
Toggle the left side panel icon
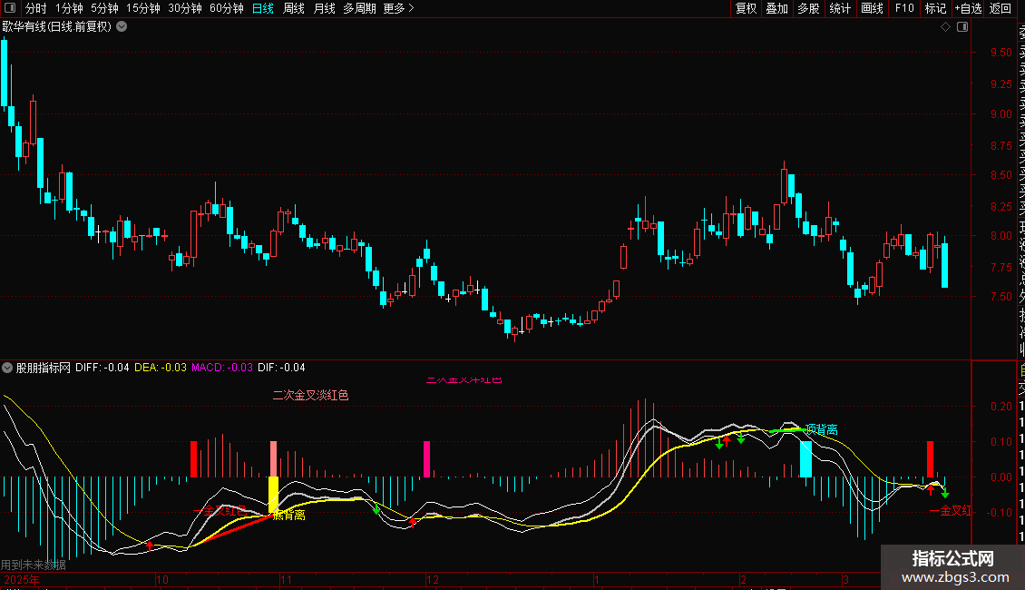10,8
